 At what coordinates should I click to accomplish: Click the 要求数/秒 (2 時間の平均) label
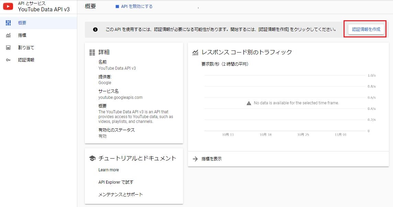click(x=225, y=64)
